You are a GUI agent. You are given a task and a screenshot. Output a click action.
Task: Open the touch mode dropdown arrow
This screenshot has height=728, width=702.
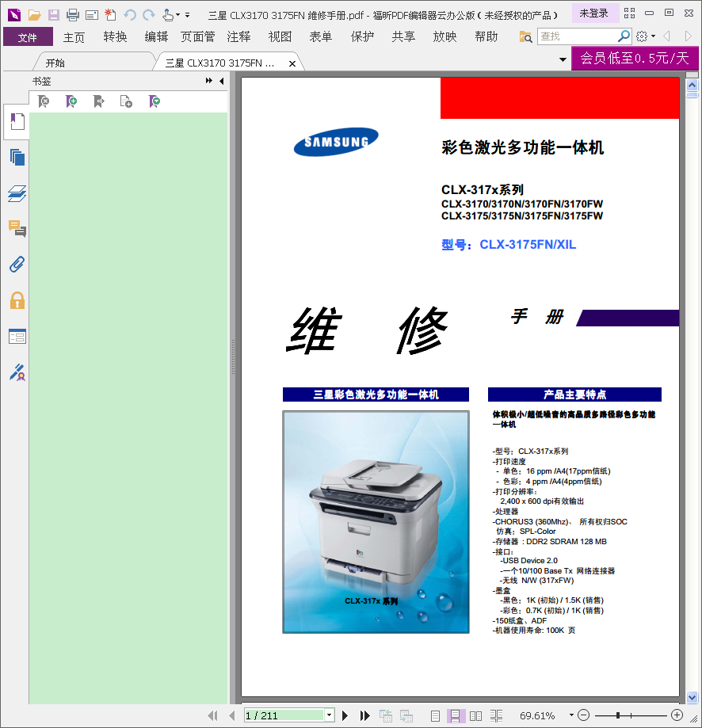coord(177,15)
